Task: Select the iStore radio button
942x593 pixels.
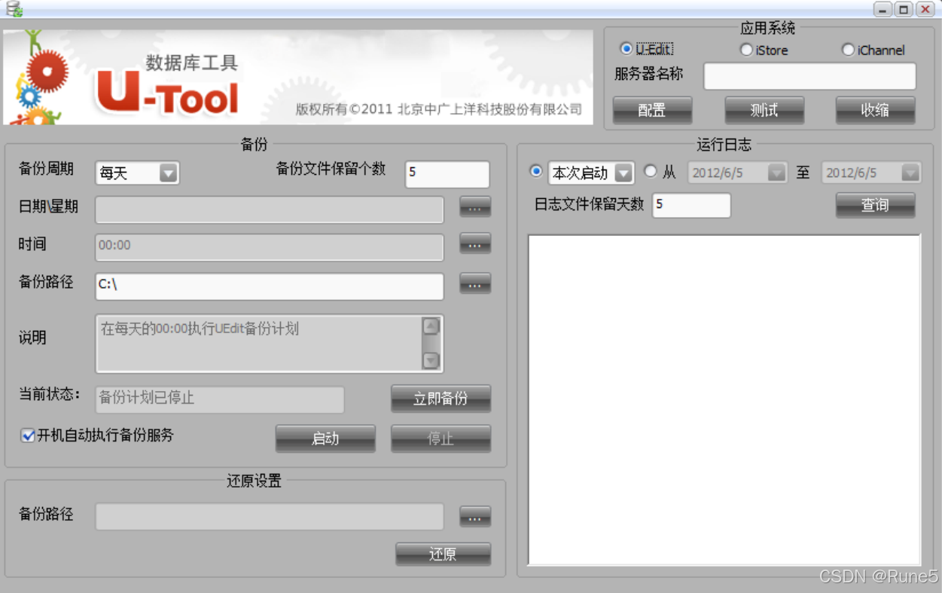Action: point(746,50)
